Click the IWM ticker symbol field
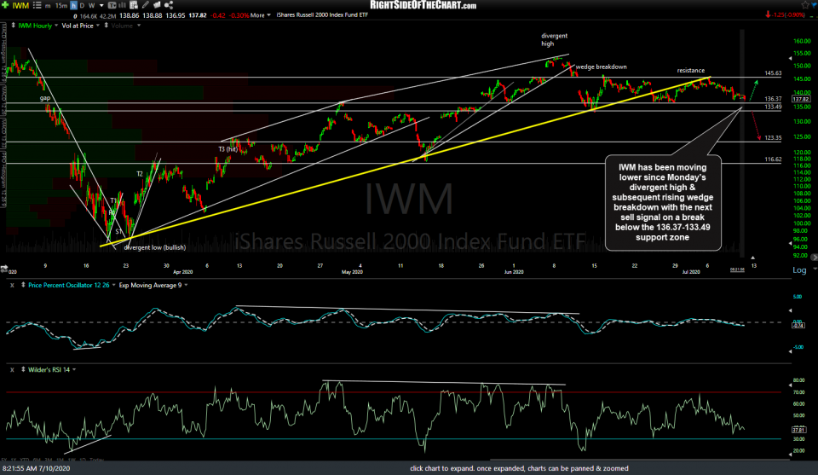Viewport: 818px width, 475px height. pos(20,6)
